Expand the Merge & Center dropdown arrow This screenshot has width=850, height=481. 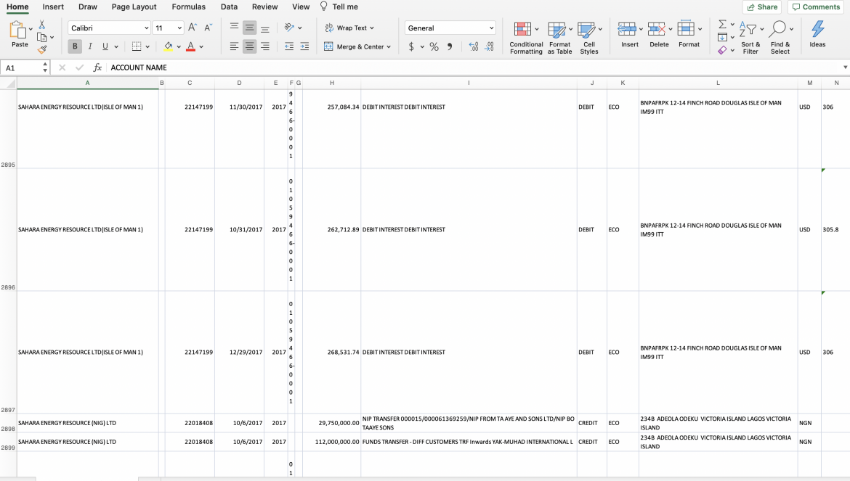pos(389,47)
